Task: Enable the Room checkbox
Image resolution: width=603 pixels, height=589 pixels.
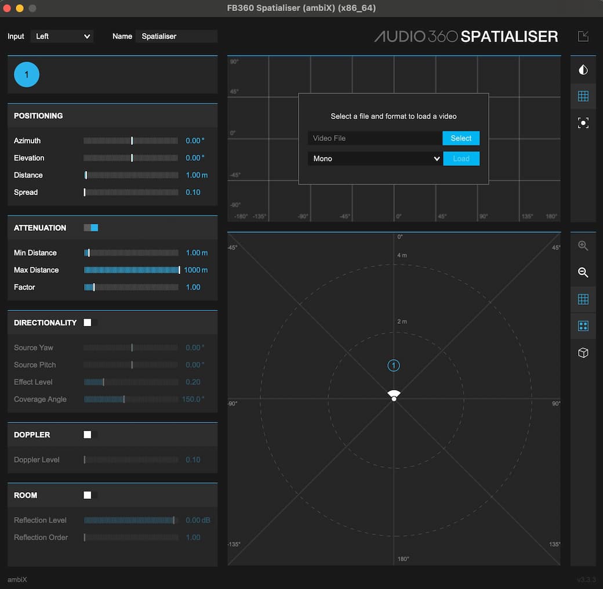Action: pyautogui.click(x=88, y=495)
